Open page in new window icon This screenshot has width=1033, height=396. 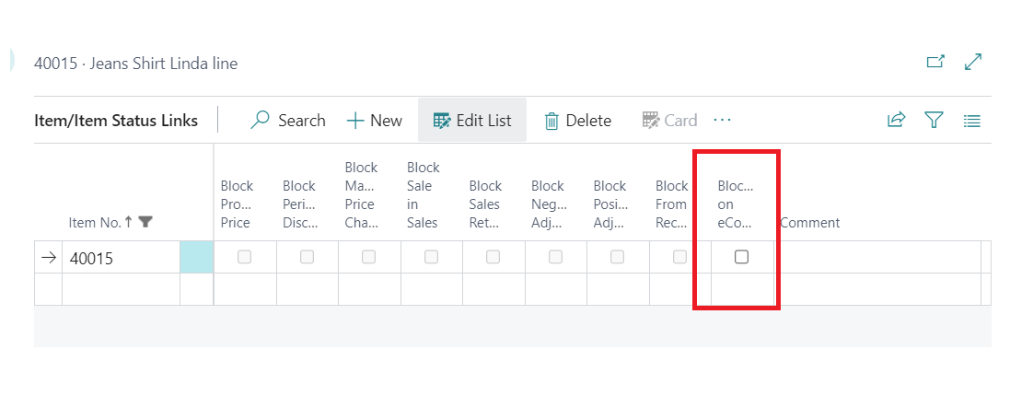[934, 63]
